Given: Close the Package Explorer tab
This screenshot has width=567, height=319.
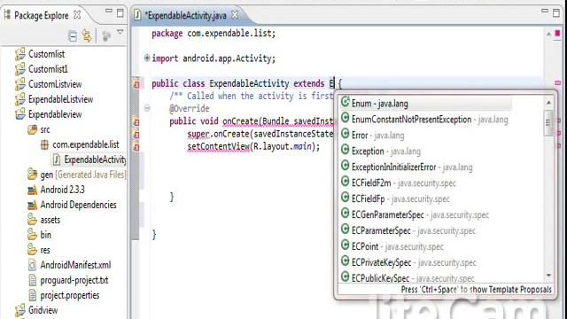Looking at the screenshot, I should tap(77, 15).
